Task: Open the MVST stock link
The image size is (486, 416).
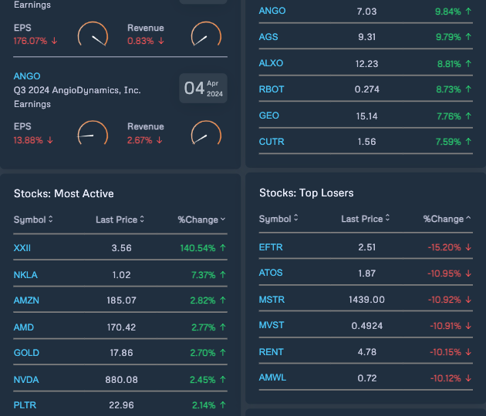Action: point(272,325)
